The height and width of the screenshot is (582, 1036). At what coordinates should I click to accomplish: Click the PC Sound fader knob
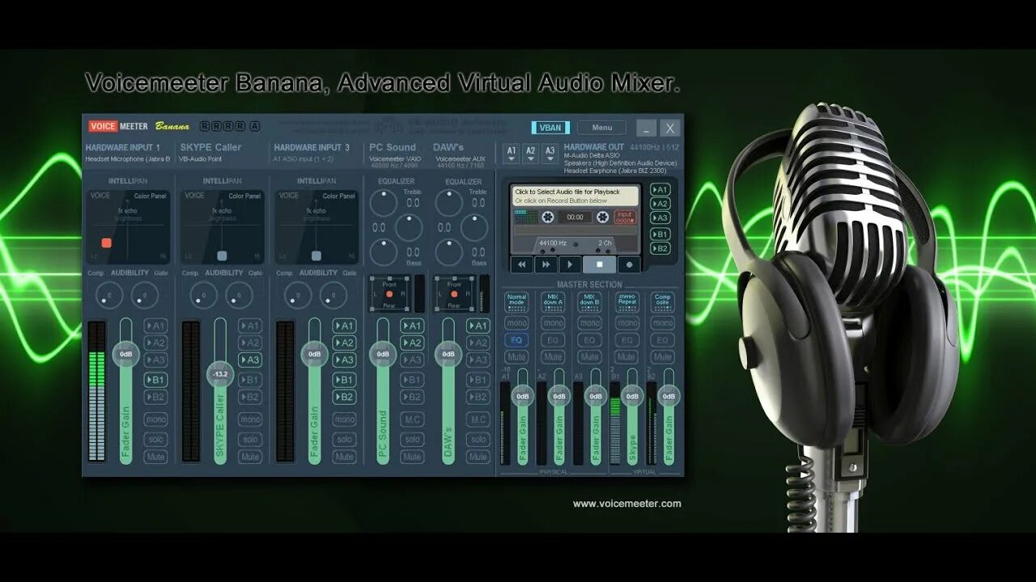(x=383, y=354)
